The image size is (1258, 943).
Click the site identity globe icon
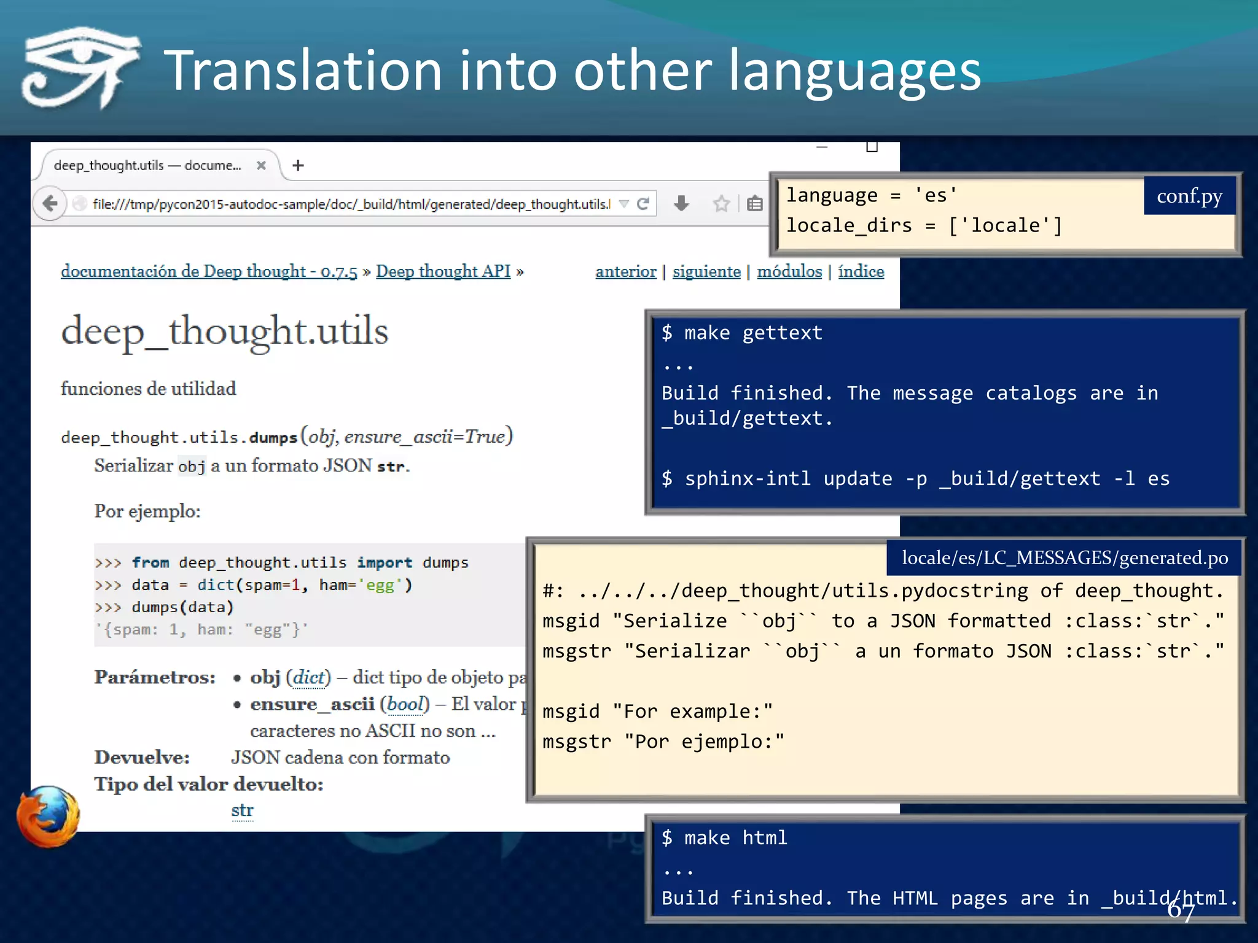[79, 204]
